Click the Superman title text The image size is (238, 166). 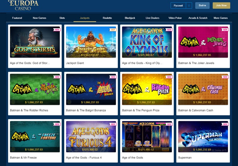click(x=185, y=157)
